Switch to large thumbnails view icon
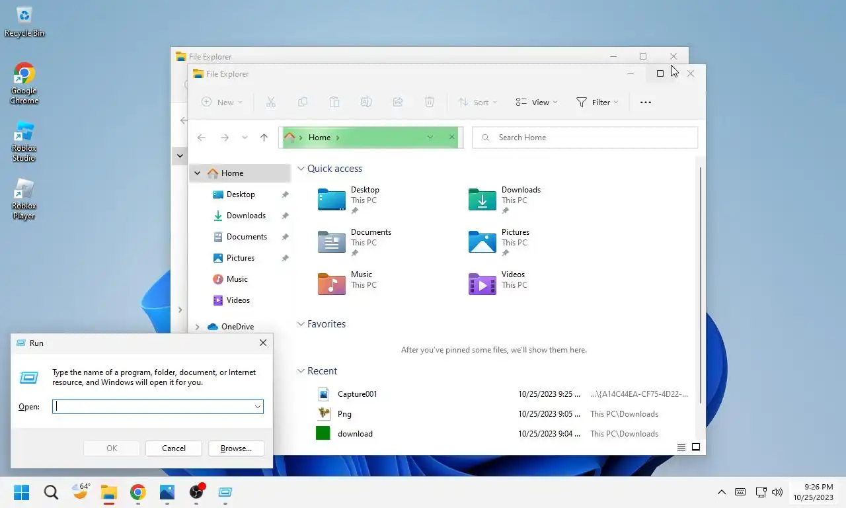Image resolution: width=846 pixels, height=508 pixels. 696,448
